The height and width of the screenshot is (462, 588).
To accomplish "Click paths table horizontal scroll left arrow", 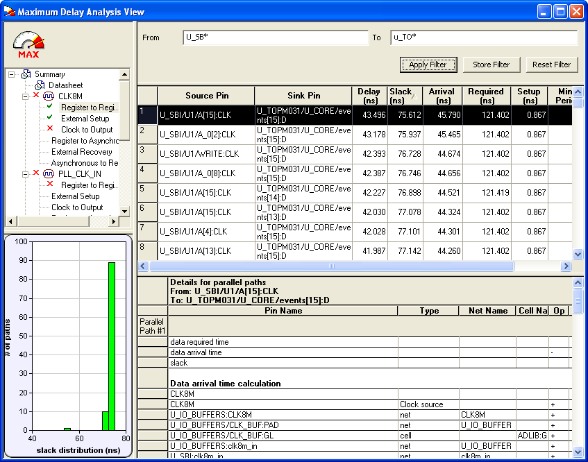I will tap(143, 266).
